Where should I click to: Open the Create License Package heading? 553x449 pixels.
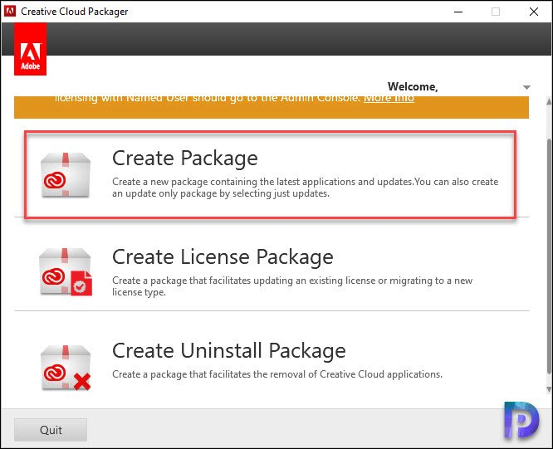click(223, 256)
